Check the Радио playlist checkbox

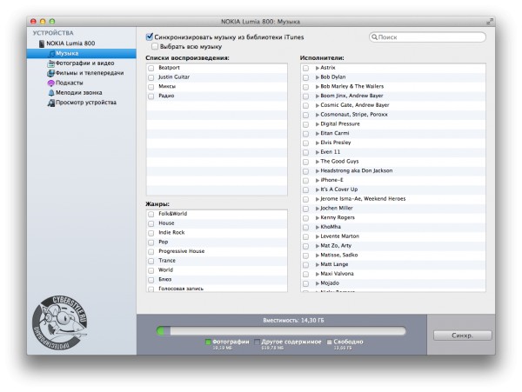tap(151, 96)
